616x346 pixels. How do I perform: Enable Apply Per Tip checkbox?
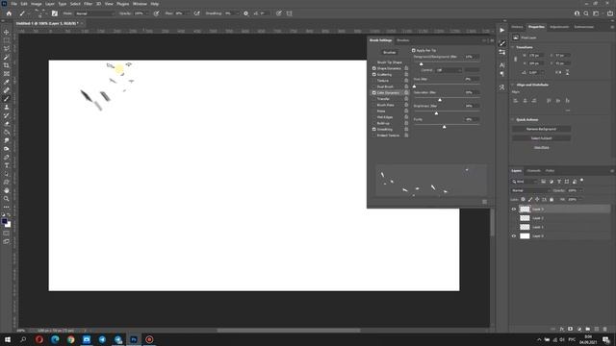413,50
